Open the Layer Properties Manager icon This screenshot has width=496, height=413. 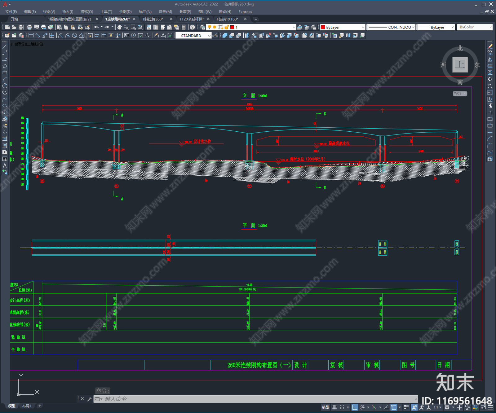[x=202, y=27]
